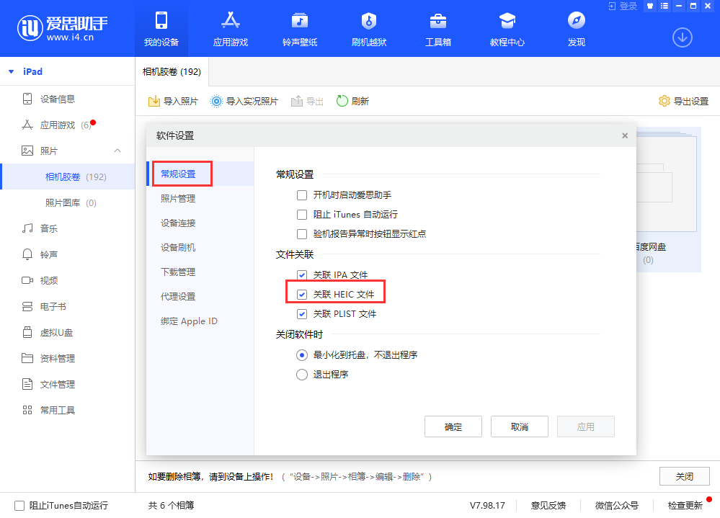Open the 教程中心 graduation cap icon
720x518 pixels.
tap(507, 20)
